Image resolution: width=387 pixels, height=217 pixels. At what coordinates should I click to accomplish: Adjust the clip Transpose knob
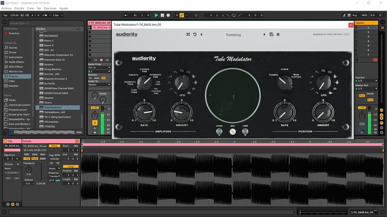[29, 169]
